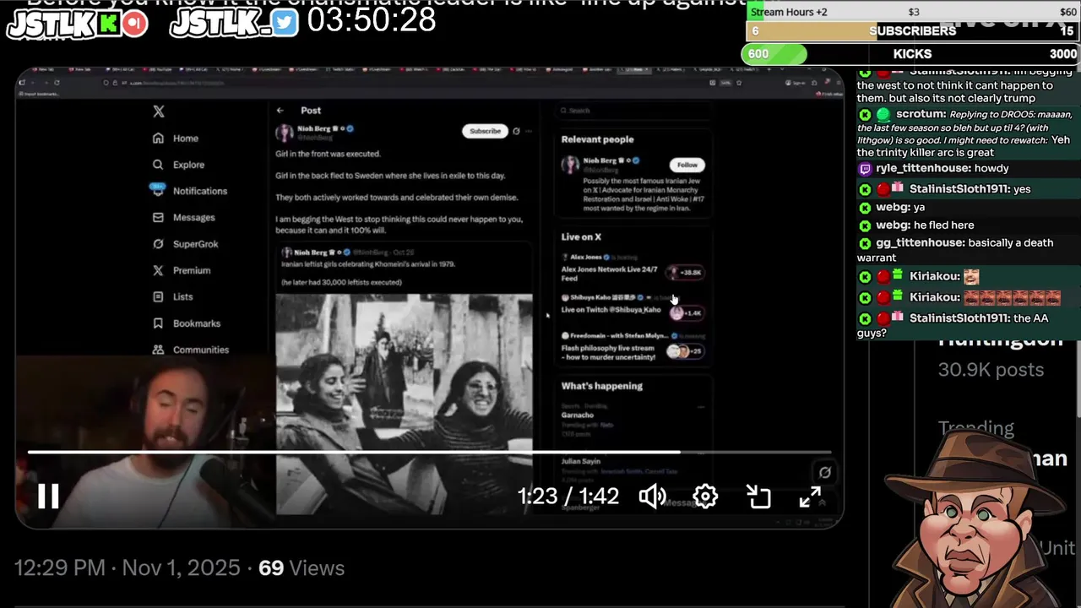Open the Alex Jones Network Live 24/7 Feed
1081x608 pixels.
coord(633,269)
